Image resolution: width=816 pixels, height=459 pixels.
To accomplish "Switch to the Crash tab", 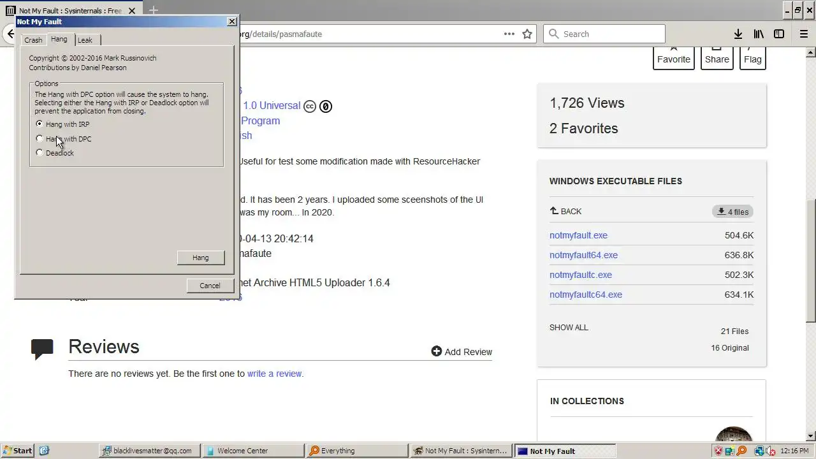I will click(33, 40).
